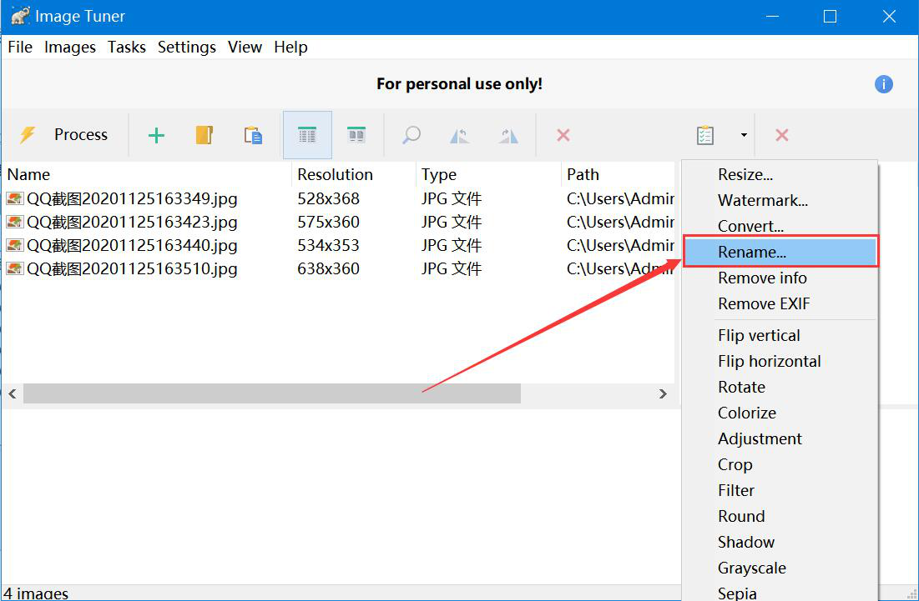Image resolution: width=919 pixels, height=601 pixels.
Task: Open the Settings menu
Action: pyautogui.click(x=187, y=48)
